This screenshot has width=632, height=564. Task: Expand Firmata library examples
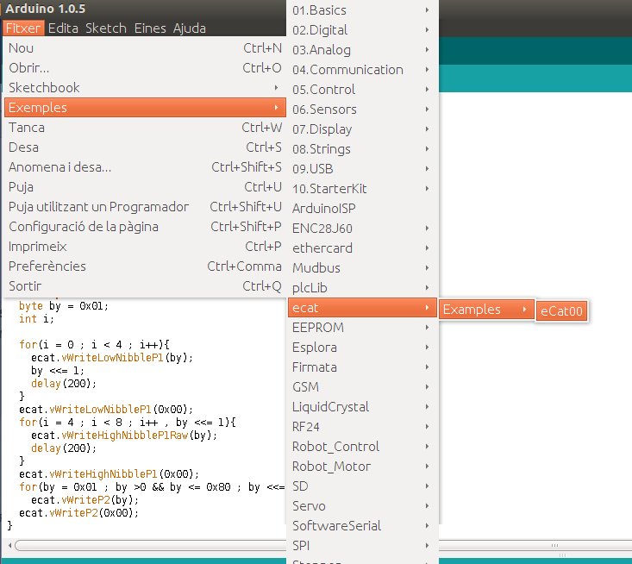362,367
